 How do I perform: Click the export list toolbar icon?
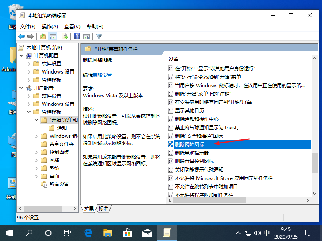(64, 36)
